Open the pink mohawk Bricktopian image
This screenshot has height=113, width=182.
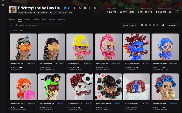click(x=108, y=47)
